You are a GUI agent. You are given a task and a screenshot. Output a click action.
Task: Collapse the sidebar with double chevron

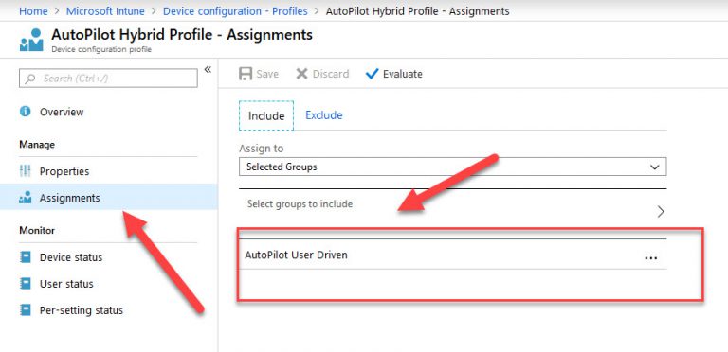pyautogui.click(x=208, y=69)
